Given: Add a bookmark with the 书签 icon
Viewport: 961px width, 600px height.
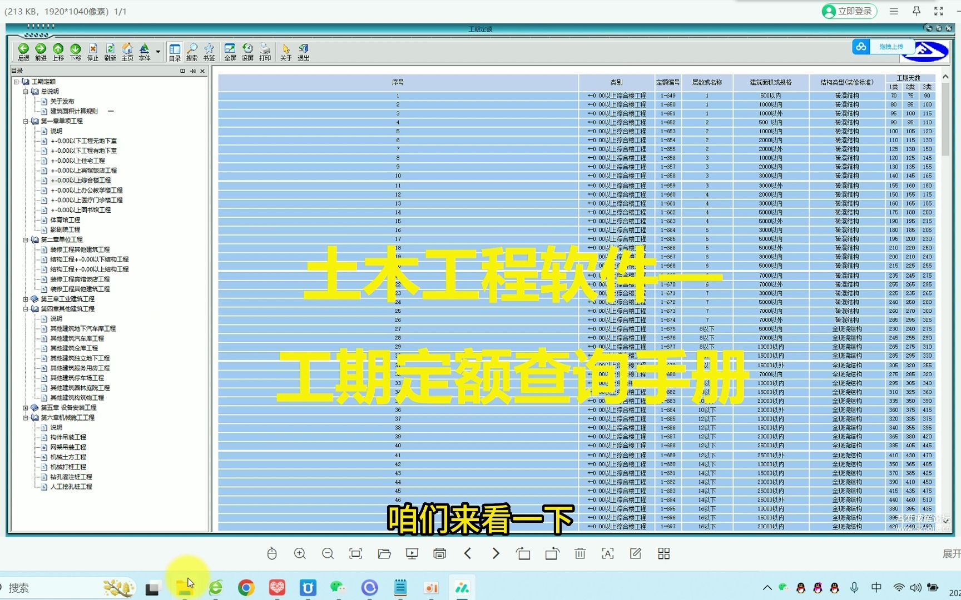Looking at the screenshot, I should (x=209, y=52).
